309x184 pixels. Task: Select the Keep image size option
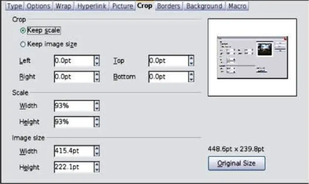tap(23, 44)
